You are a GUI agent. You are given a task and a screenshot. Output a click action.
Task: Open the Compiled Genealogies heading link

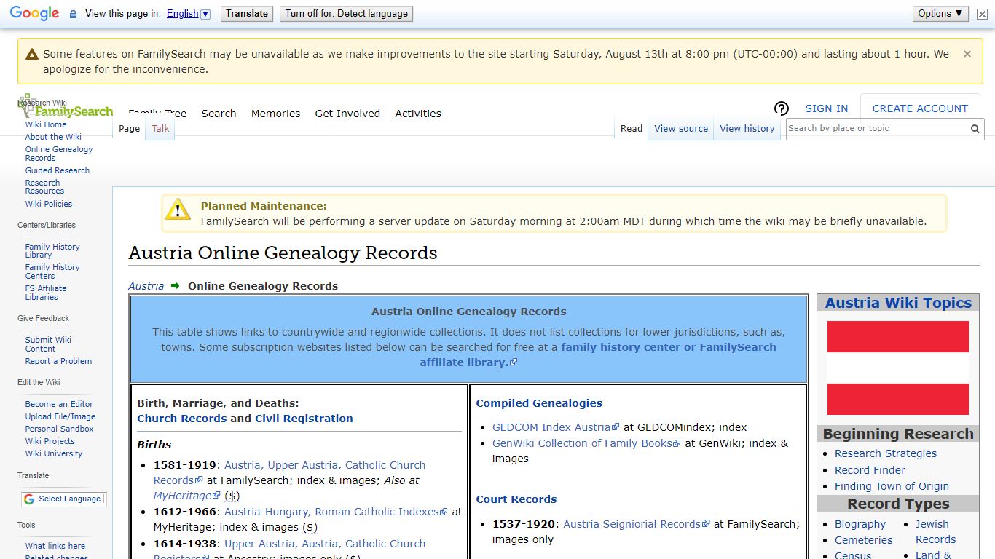tap(539, 403)
